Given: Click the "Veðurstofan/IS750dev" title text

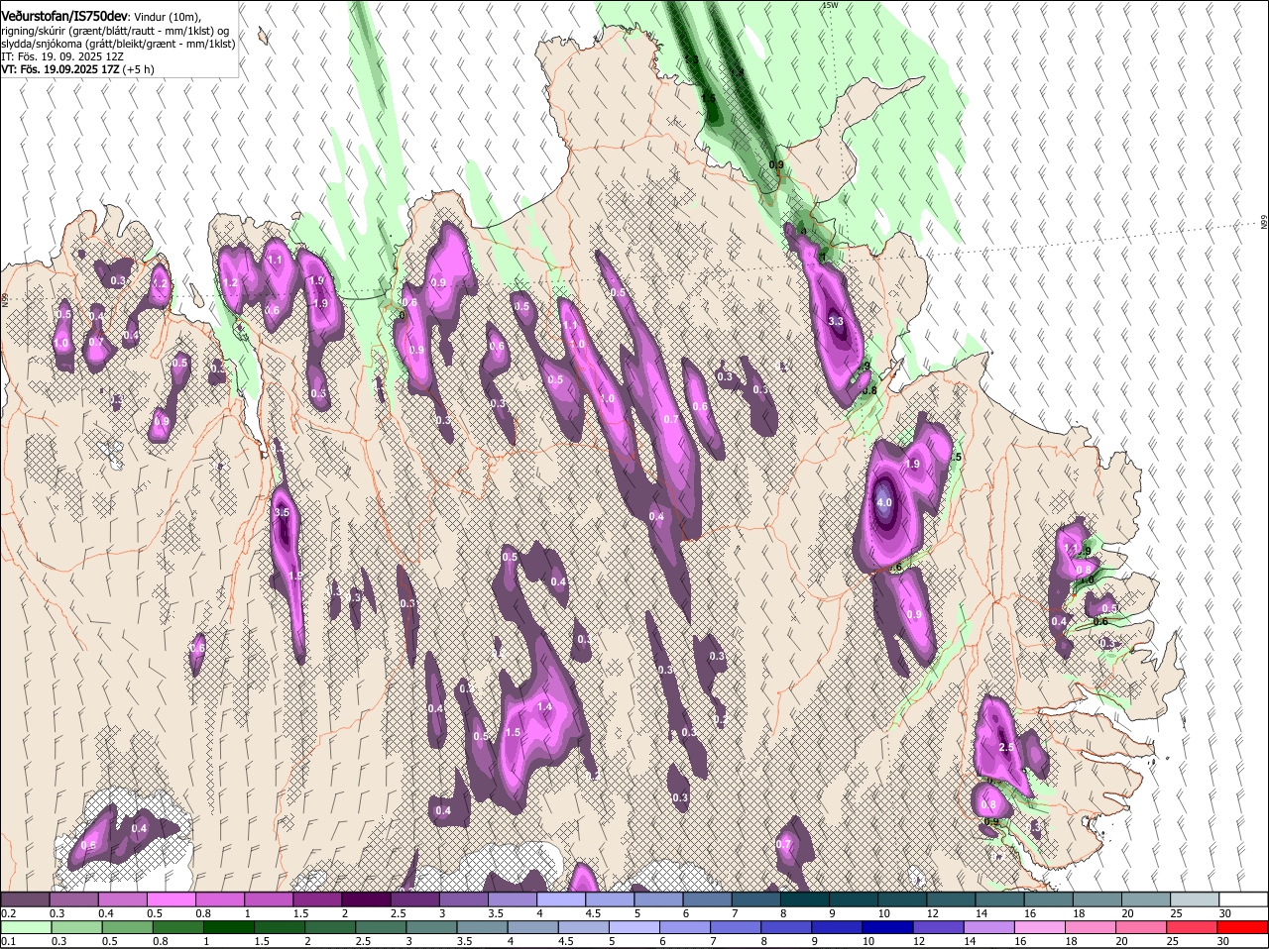Looking at the screenshot, I should (64, 16).
